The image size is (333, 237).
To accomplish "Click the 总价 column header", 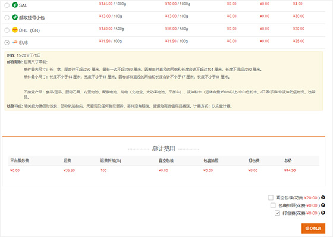I will coord(288,161).
